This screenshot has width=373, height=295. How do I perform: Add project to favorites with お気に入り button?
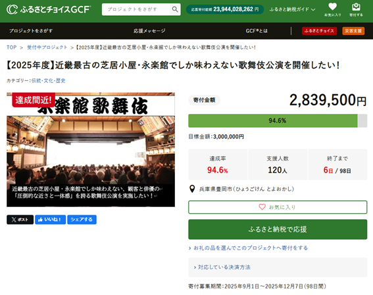tap(278, 207)
